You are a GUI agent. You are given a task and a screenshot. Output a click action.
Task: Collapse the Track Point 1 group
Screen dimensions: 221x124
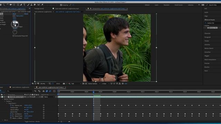(x=7, y=103)
